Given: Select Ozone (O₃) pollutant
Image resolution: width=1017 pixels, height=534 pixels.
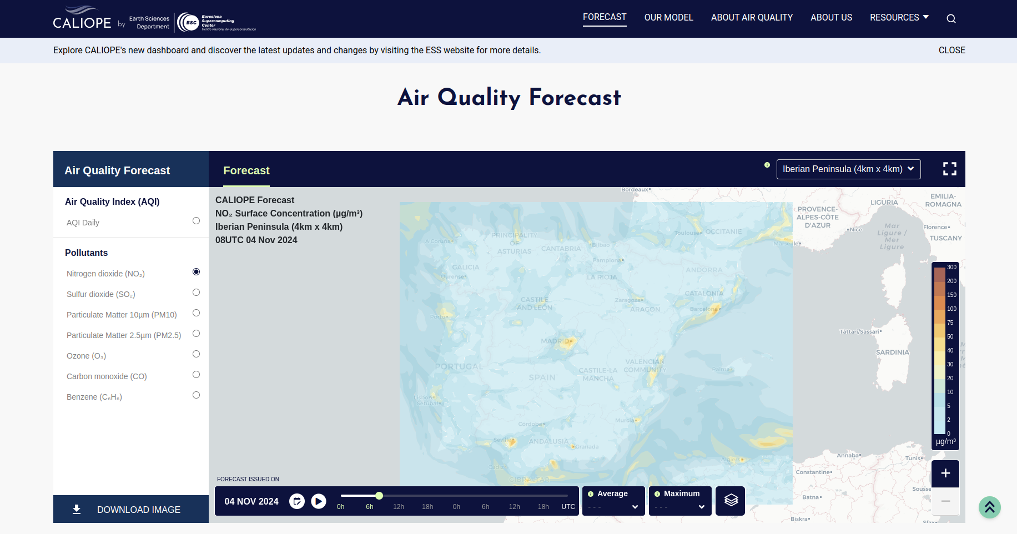Looking at the screenshot, I should 196,354.
